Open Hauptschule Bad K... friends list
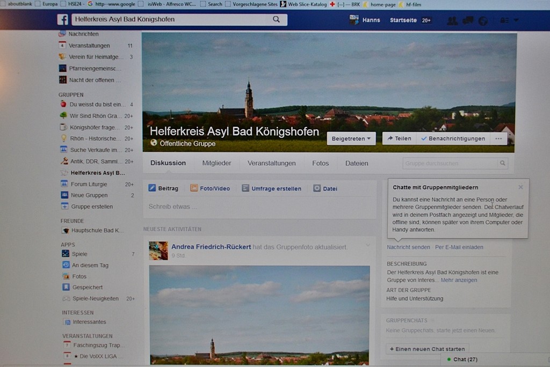This screenshot has height=367, width=550. click(97, 231)
